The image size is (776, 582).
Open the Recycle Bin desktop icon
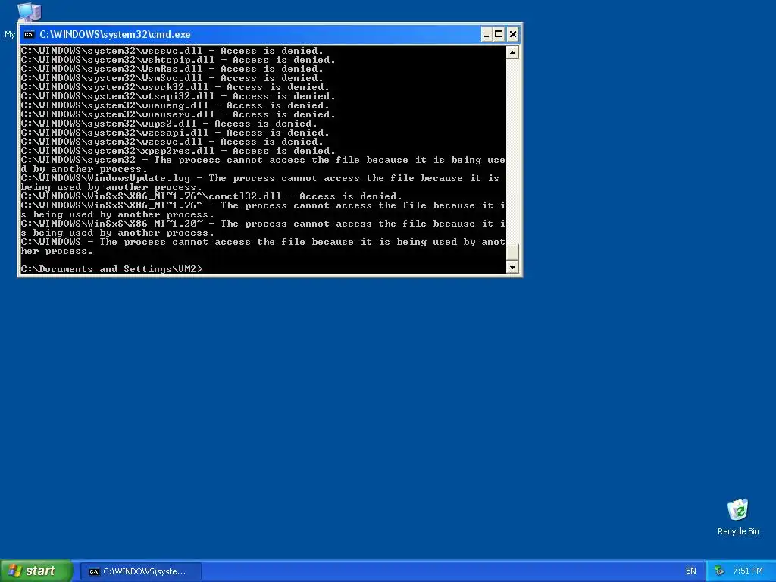738,510
